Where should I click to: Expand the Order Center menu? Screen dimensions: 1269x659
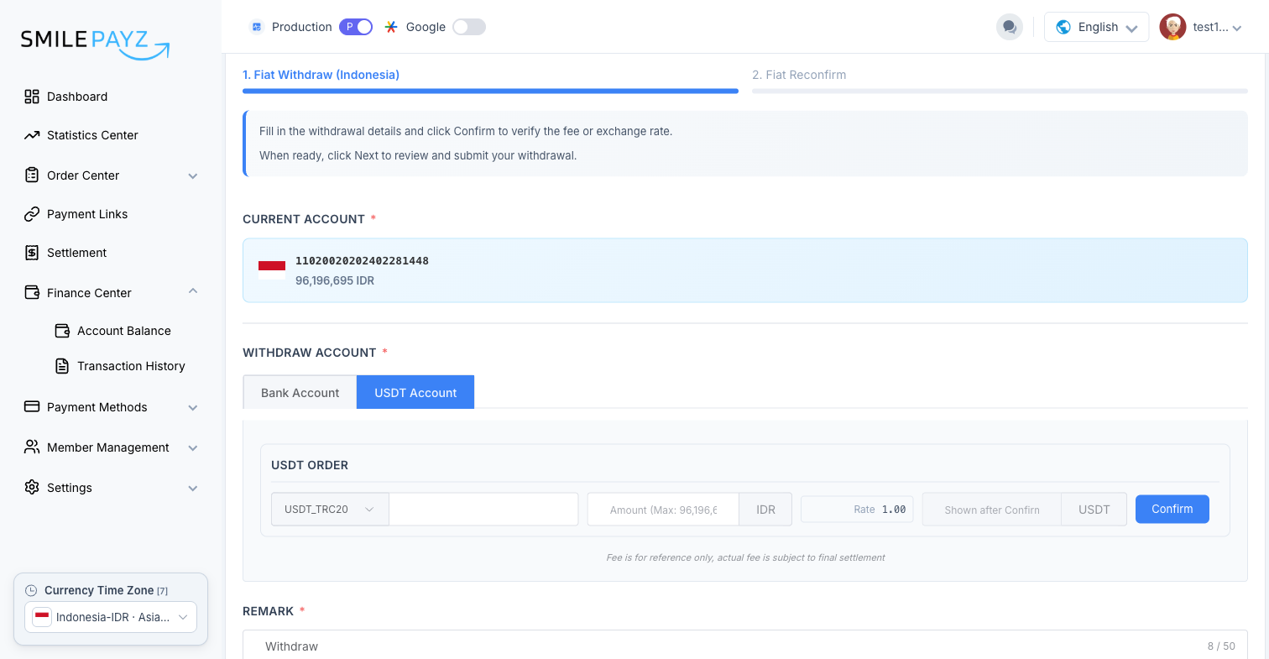point(193,175)
